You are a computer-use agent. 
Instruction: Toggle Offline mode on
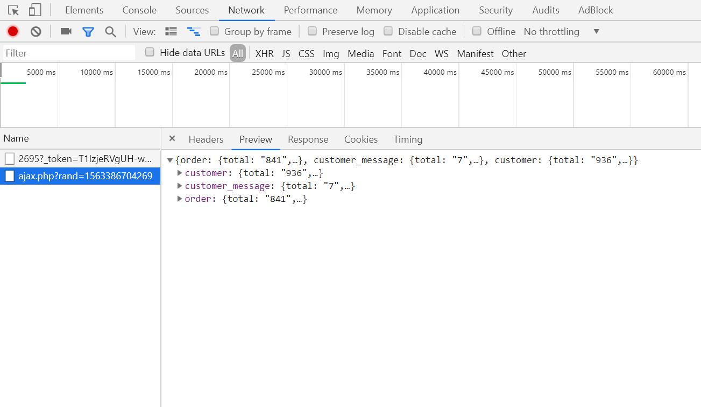pos(477,31)
